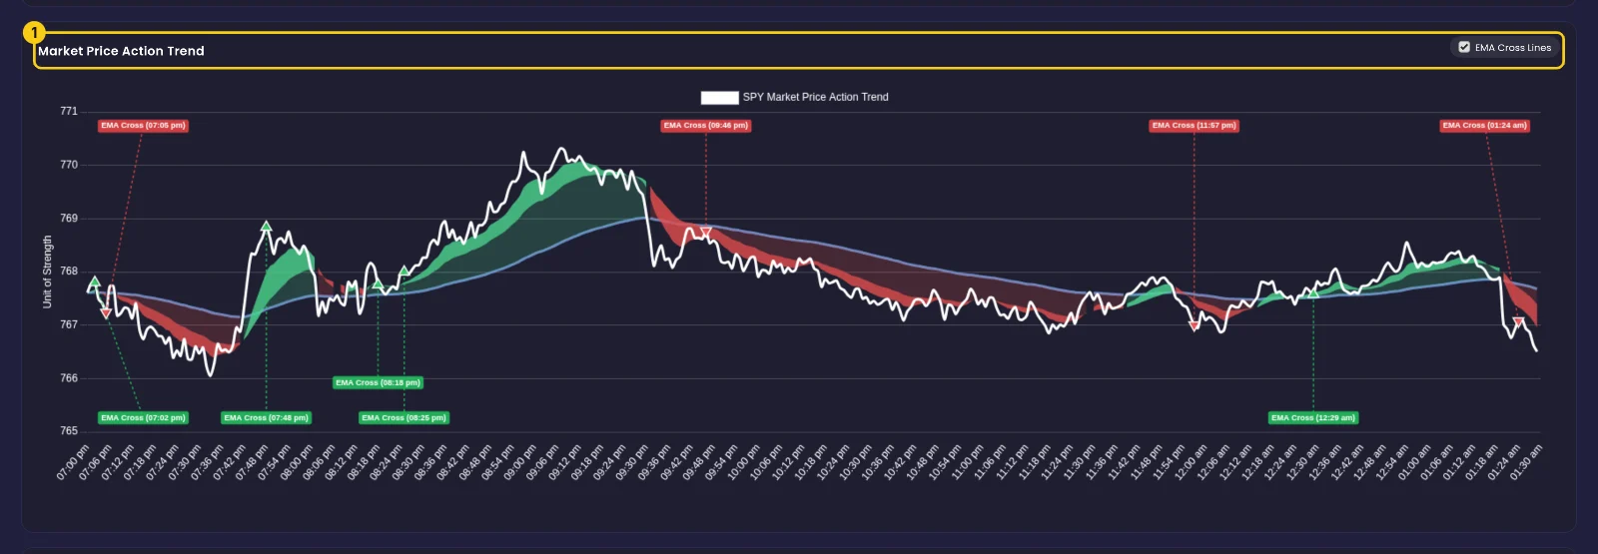The image size is (1598, 554).
Task: Click the red down-triangle marker near 01:24 am
Action: 1518,322
